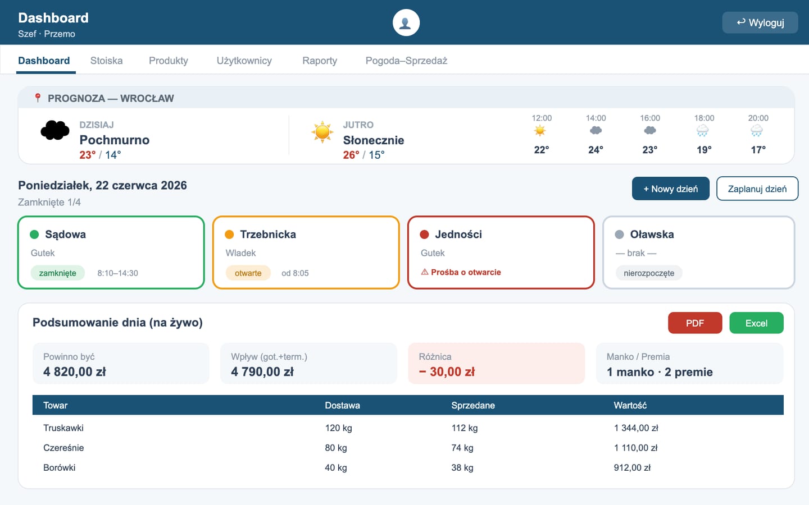Open the Pogoda–Sprzedaż tab
Screen dimensions: 809x505
406,61
